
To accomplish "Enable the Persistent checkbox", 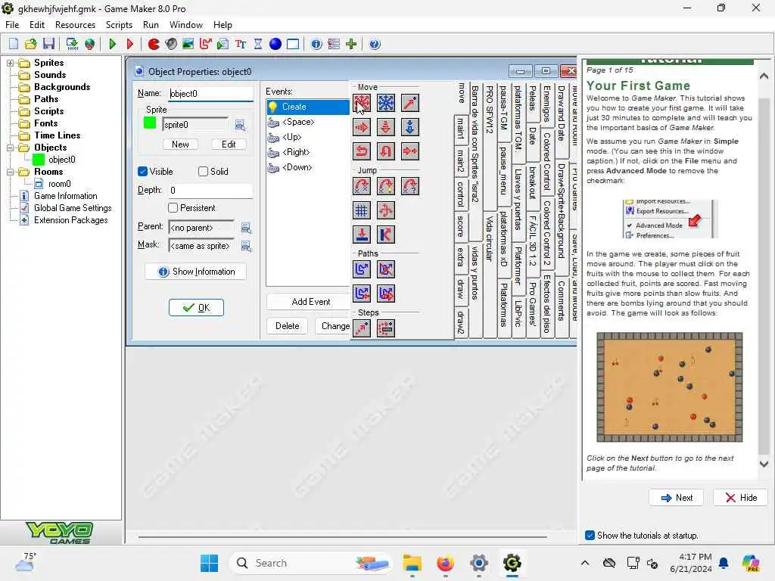I will coord(173,208).
